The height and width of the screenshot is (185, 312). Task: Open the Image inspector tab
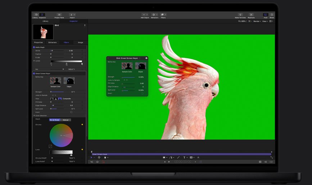coord(80,42)
